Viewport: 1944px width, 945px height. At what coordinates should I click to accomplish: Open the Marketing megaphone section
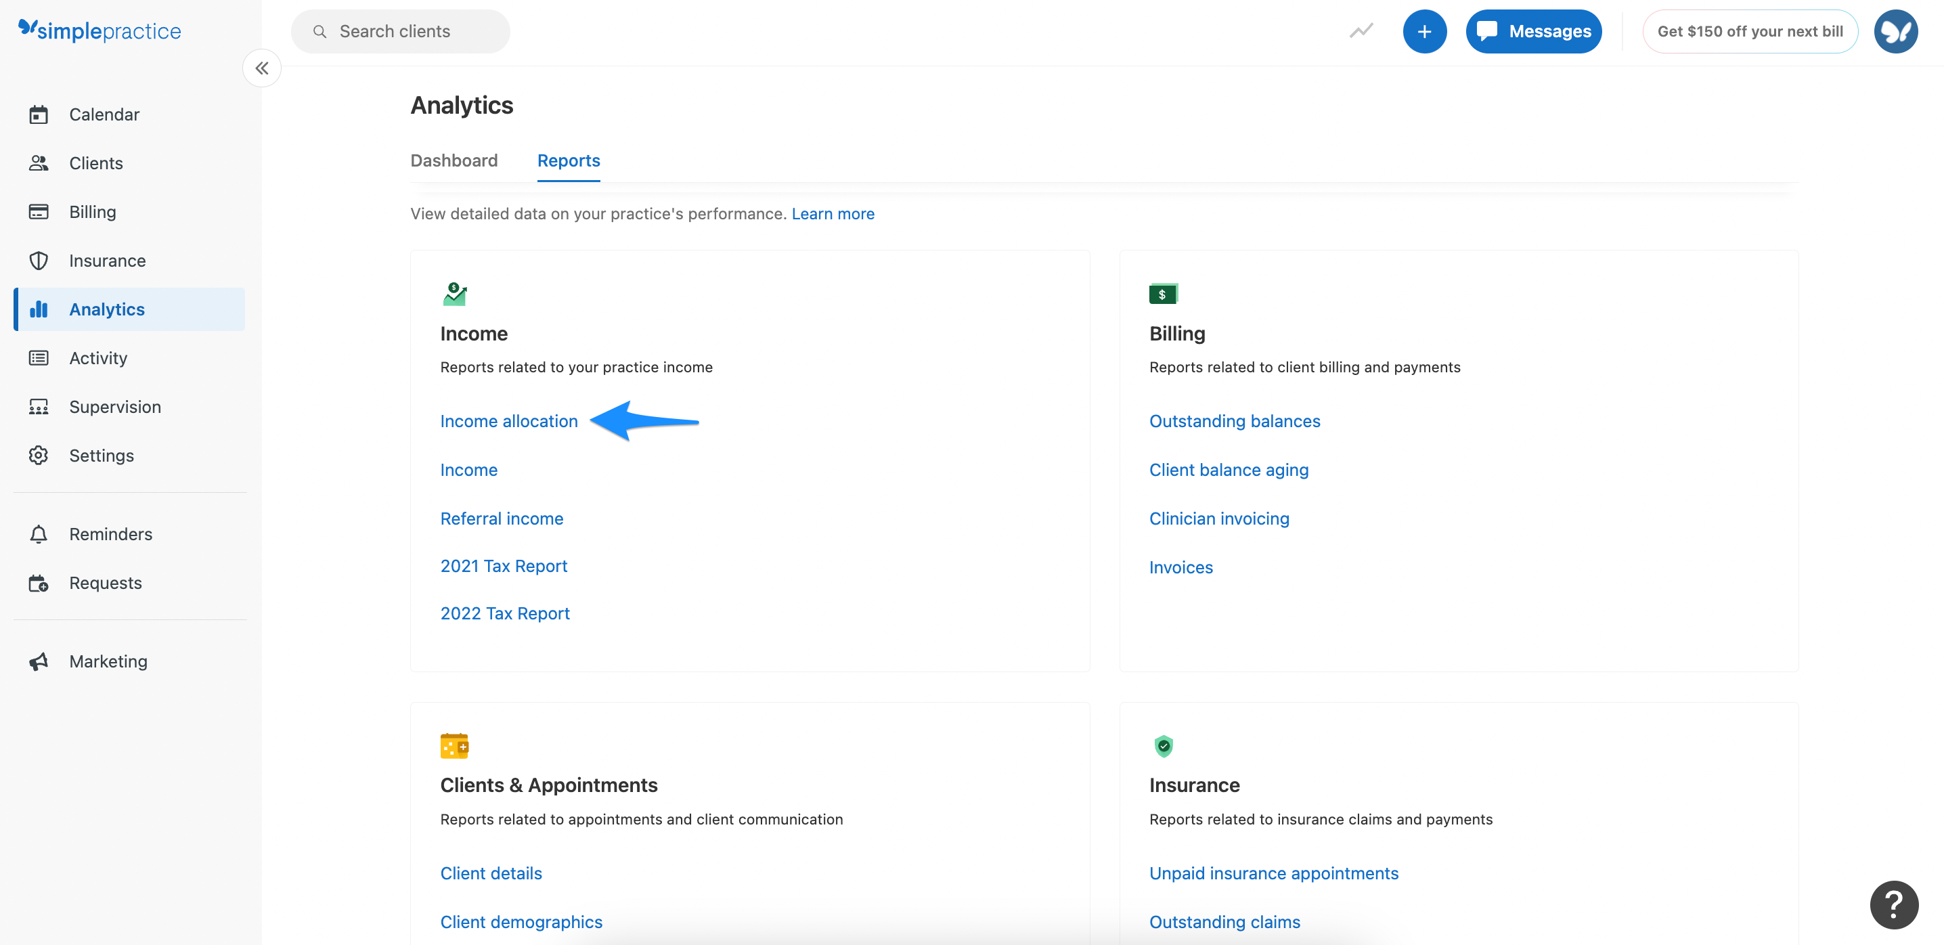coord(108,661)
